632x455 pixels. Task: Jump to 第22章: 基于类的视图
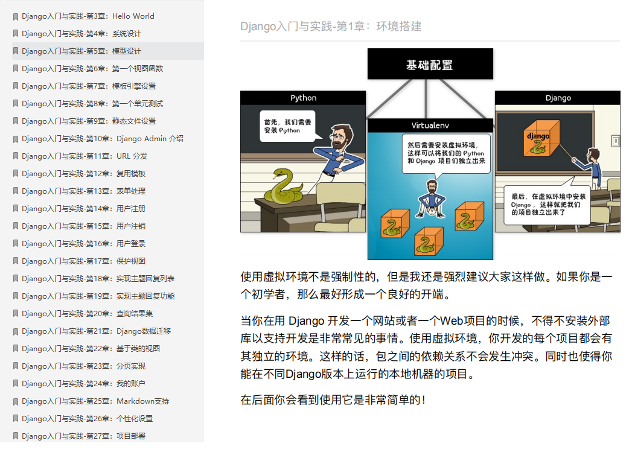click(x=91, y=349)
